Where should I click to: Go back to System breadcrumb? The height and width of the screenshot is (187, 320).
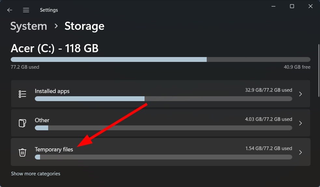(29, 26)
